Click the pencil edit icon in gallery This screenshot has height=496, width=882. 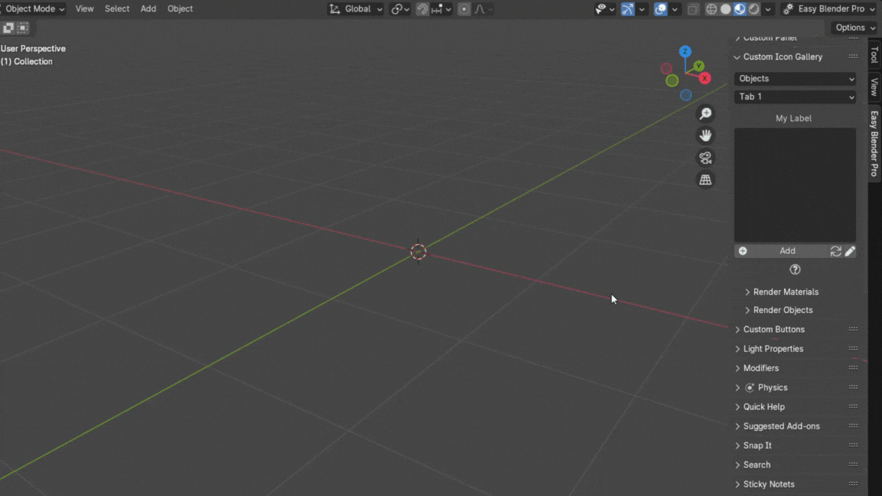pos(850,251)
